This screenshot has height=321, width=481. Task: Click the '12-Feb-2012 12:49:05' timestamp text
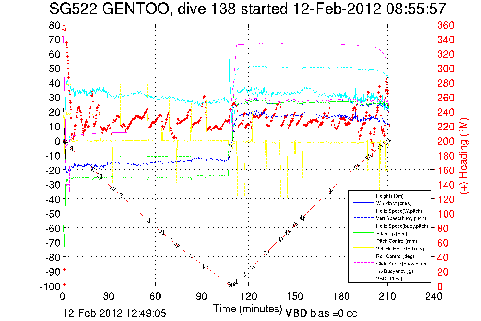(x=114, y=313)
